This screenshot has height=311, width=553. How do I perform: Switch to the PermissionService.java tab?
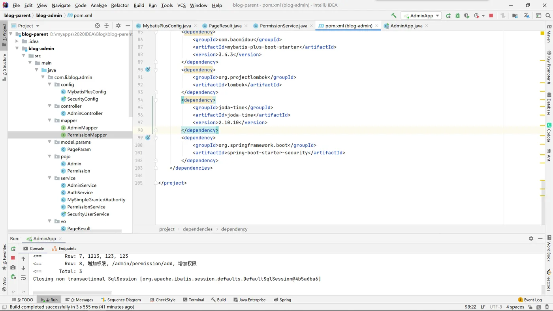click(x=283, y=26)
